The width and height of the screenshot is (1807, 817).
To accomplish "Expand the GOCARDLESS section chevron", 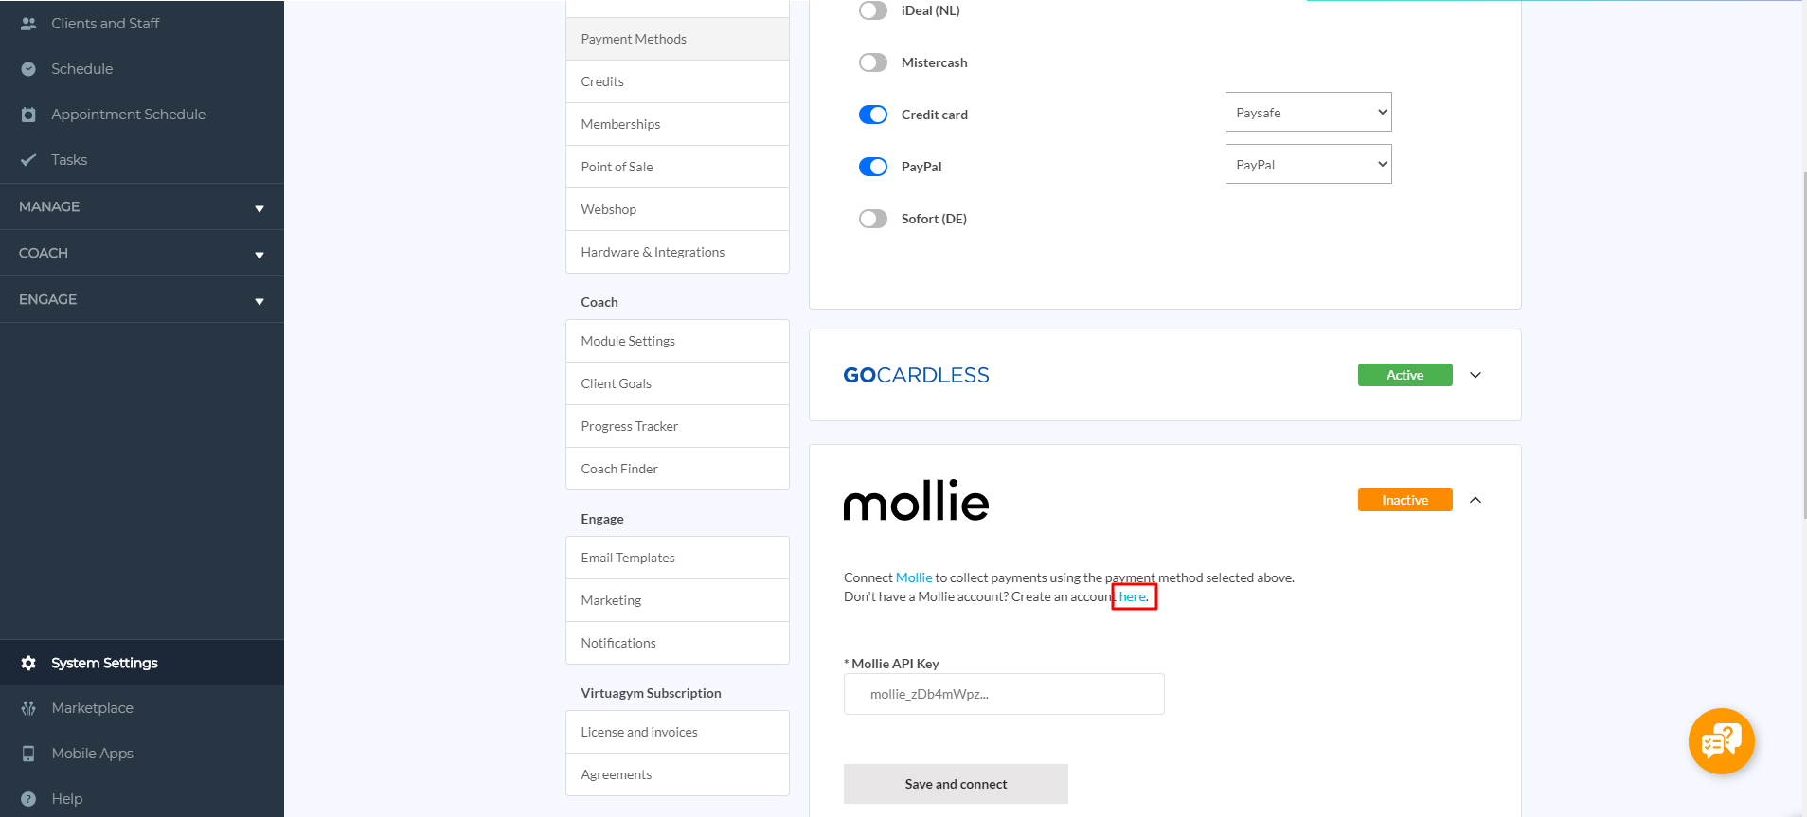I will coord(1475,375).
